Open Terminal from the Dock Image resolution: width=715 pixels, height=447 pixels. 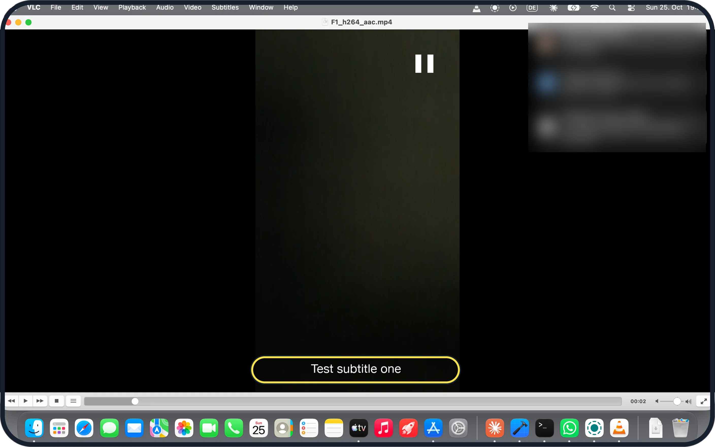tap(544, 428)
